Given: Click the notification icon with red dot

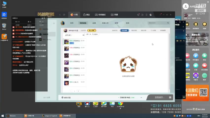Looking at the screenshot, I should [138, 15].
